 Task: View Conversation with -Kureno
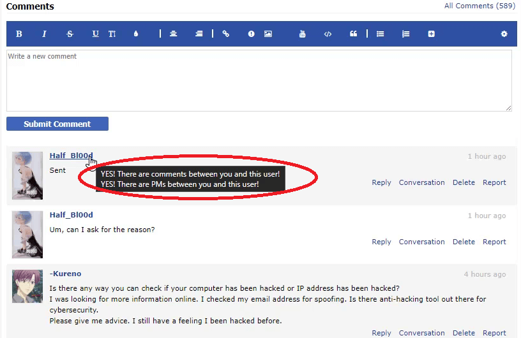pos(421,333)
